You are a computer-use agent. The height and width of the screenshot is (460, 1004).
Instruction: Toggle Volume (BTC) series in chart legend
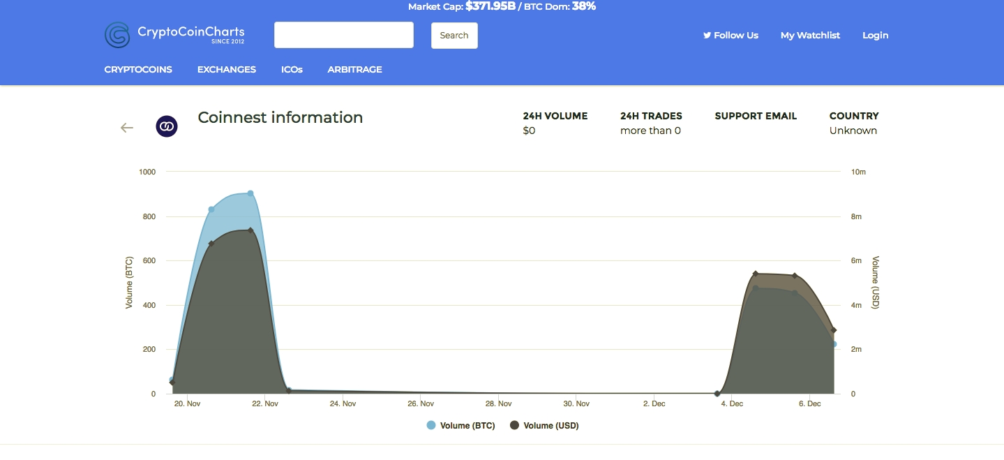(x=460, y=426)
